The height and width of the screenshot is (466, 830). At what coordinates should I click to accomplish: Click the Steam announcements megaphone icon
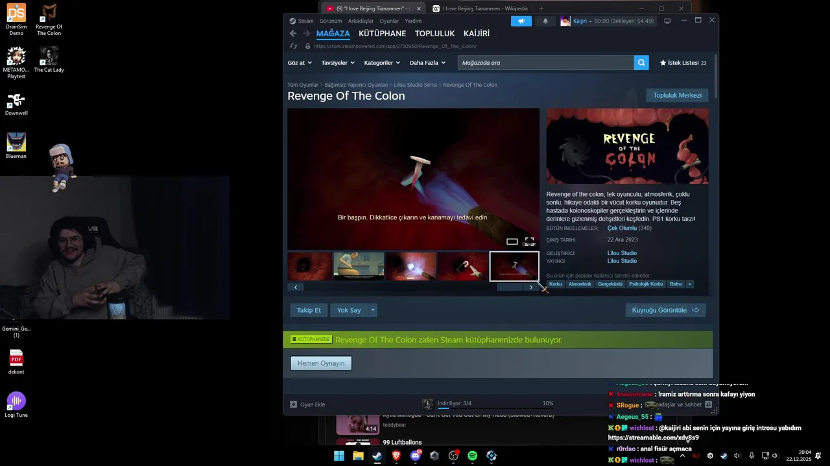[521, 21]
